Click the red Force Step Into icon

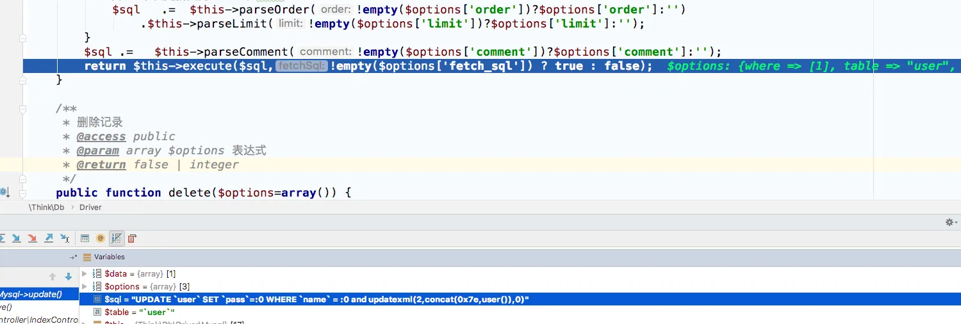tap(32, 238)
